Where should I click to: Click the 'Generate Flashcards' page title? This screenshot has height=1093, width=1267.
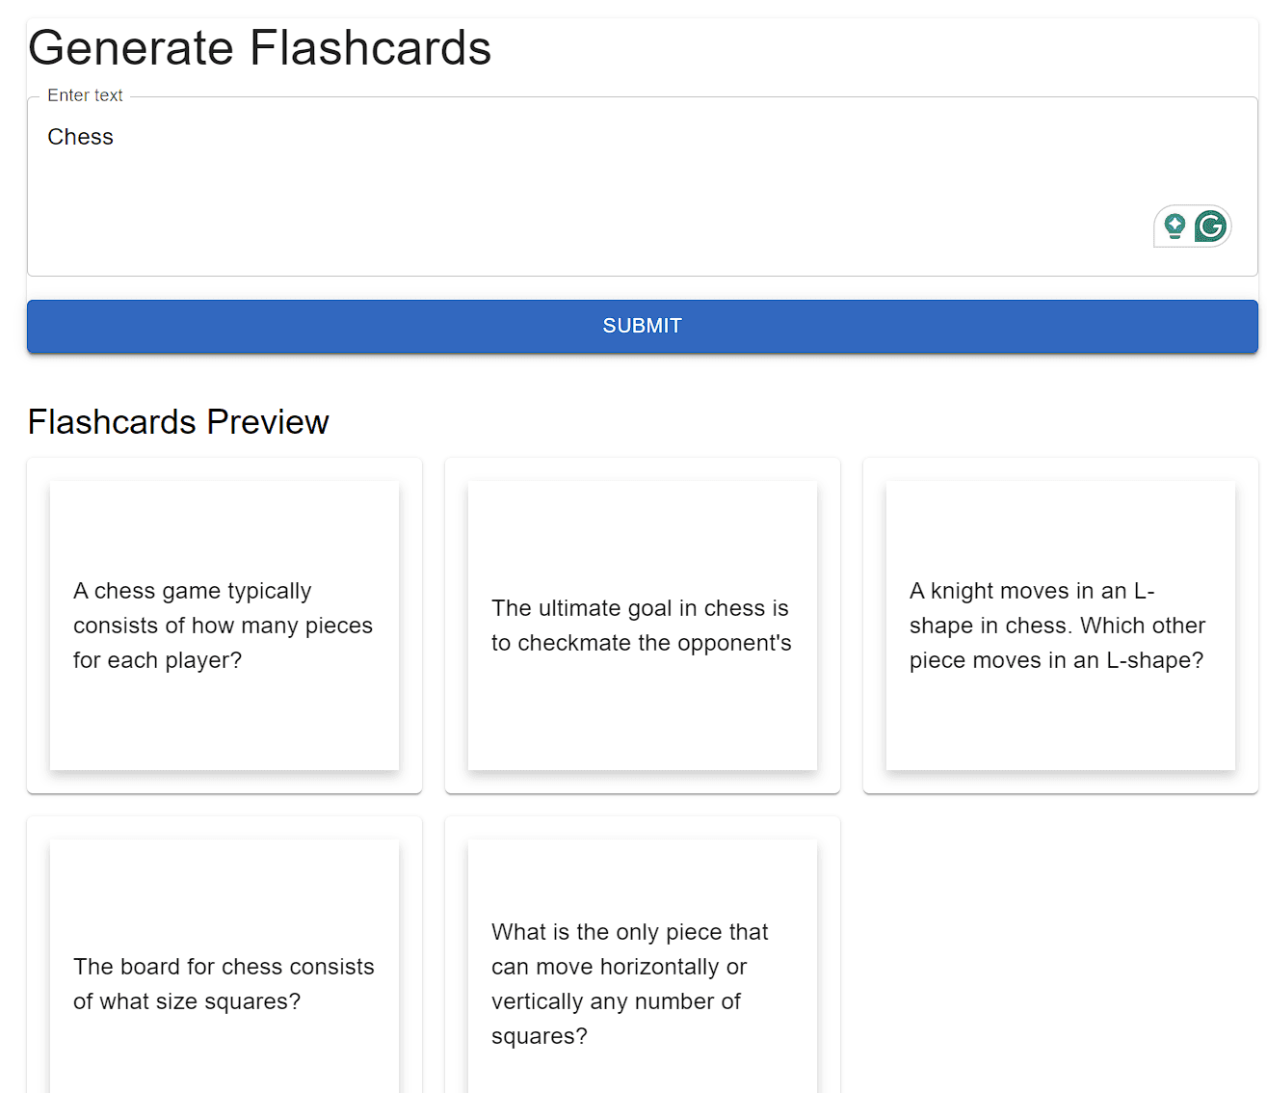click(259, 47)
